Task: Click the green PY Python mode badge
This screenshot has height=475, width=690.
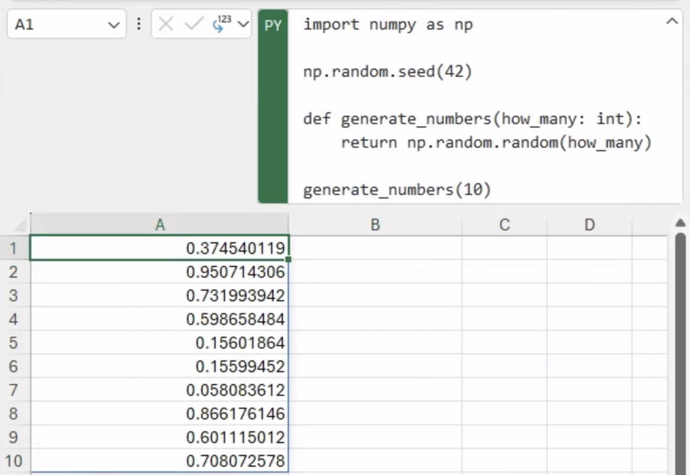Action: pos(273,26)
